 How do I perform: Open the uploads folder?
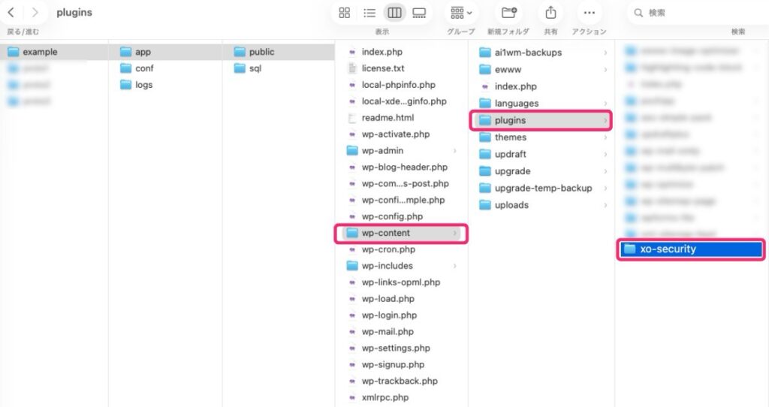click(511, 205)
